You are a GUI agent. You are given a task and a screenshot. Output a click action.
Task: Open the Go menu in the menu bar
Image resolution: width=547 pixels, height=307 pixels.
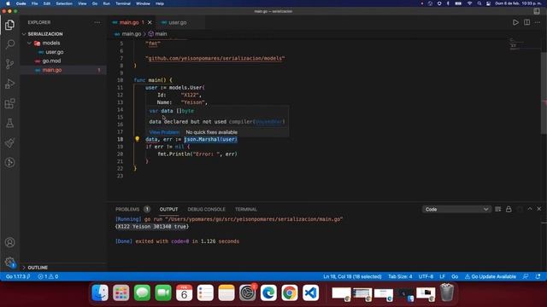point(95,3)
